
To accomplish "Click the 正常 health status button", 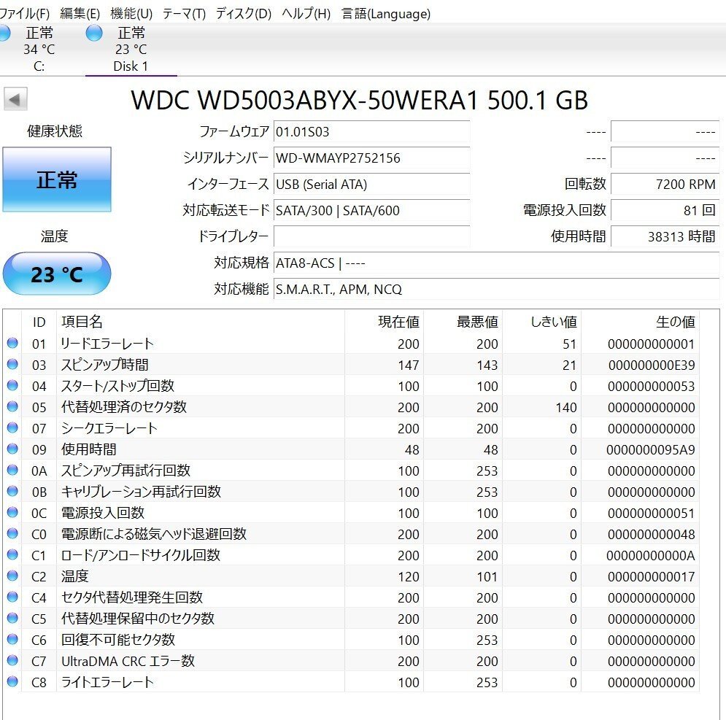I will tap(57, 179).
